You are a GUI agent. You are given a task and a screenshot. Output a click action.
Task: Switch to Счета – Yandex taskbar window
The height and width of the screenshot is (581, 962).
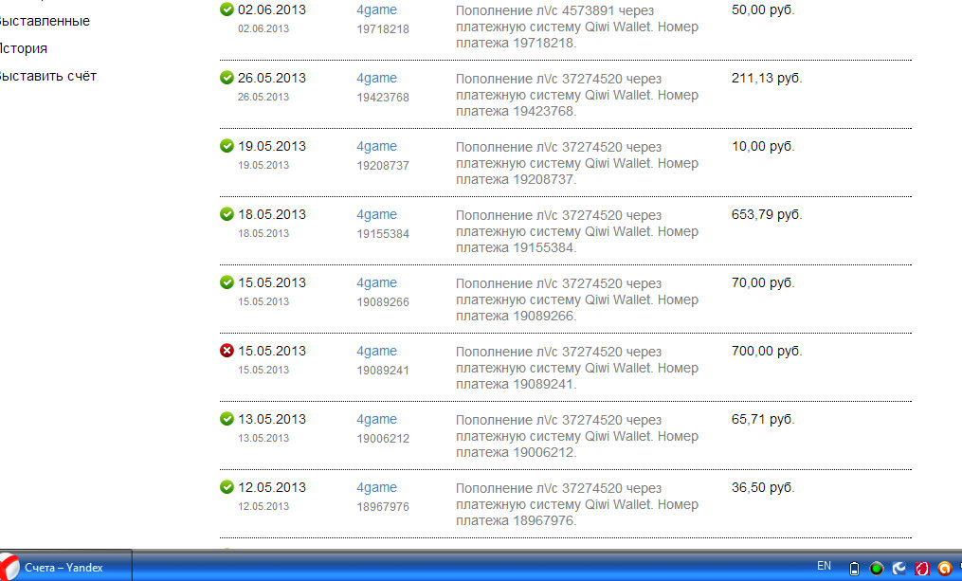[x=65, y=567]
